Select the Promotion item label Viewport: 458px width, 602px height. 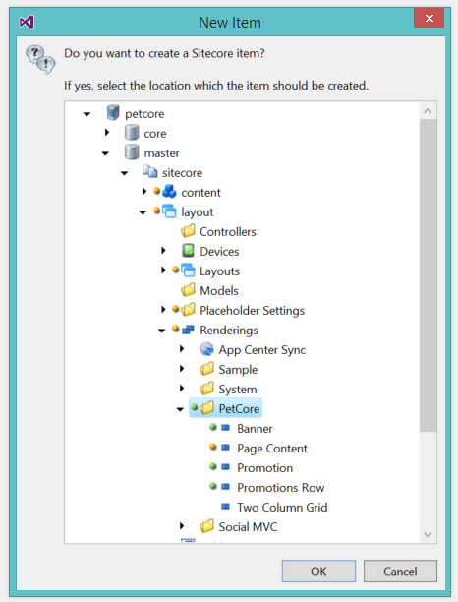265,467
